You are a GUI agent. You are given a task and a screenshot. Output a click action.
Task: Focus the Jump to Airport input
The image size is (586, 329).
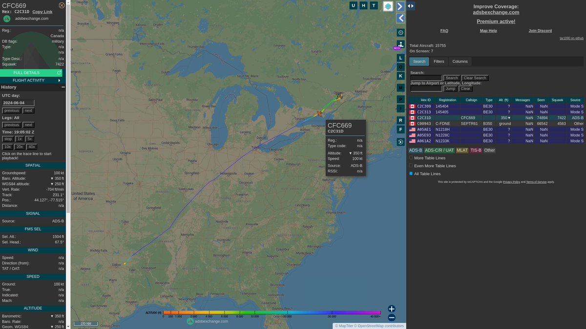click(426, 89)
